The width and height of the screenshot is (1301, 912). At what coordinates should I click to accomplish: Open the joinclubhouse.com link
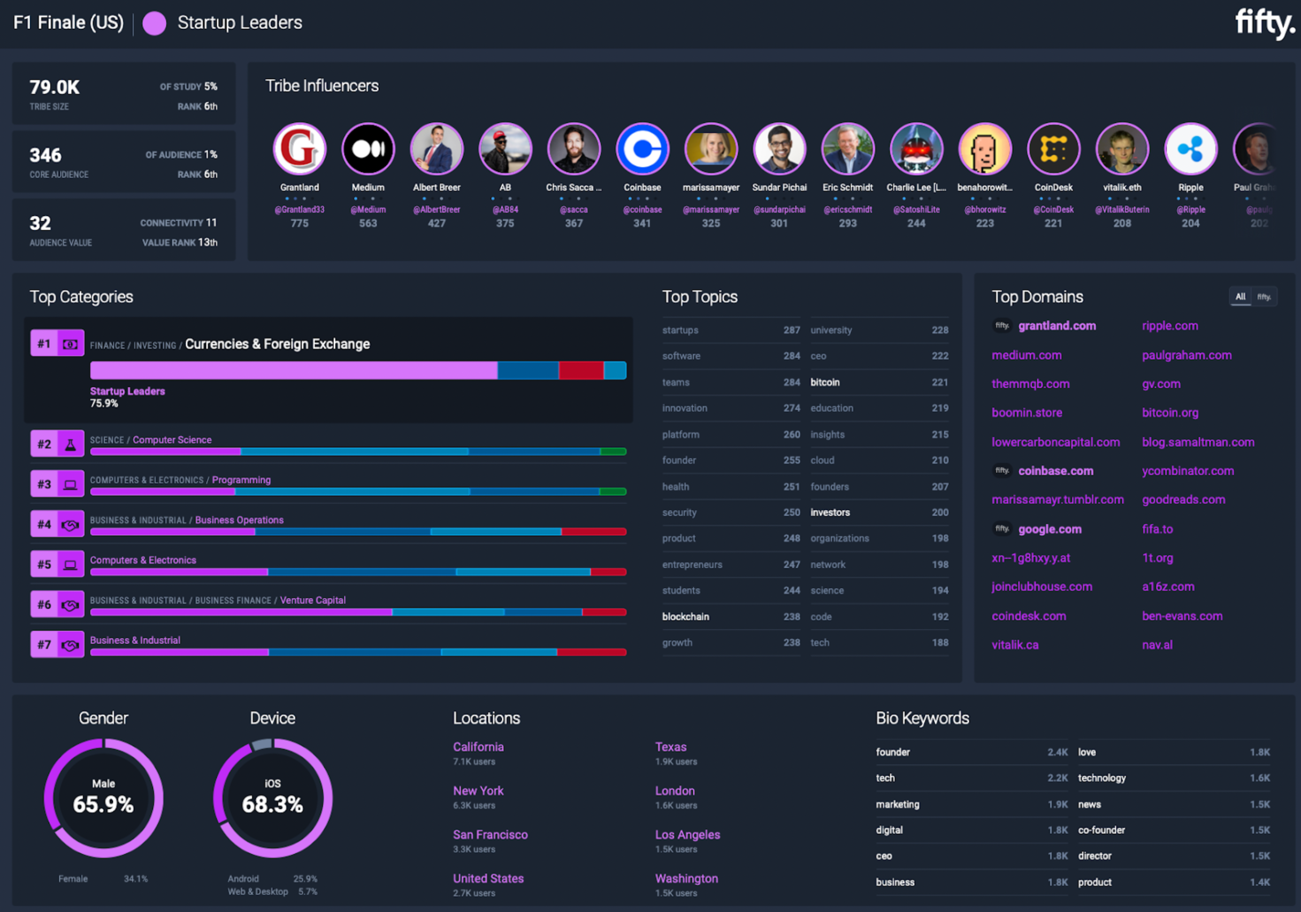coord(1042,586)
